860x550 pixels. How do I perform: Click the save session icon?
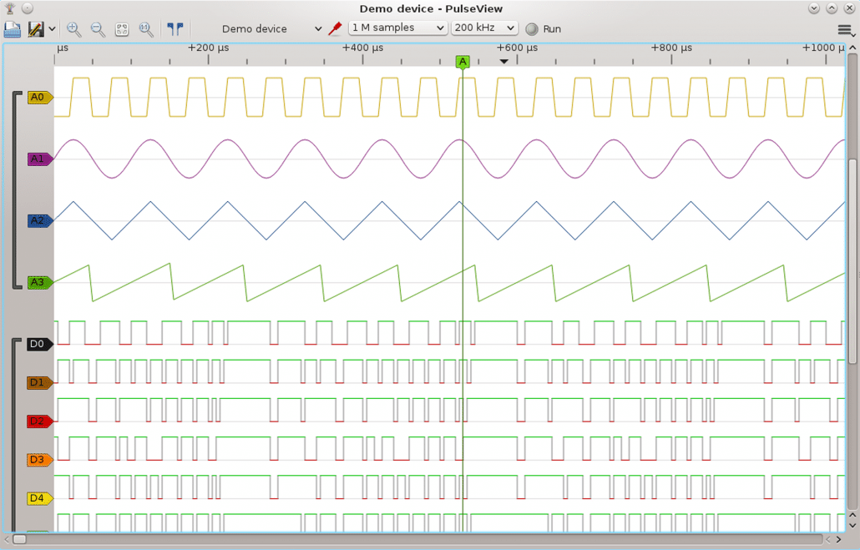[36, 29]
